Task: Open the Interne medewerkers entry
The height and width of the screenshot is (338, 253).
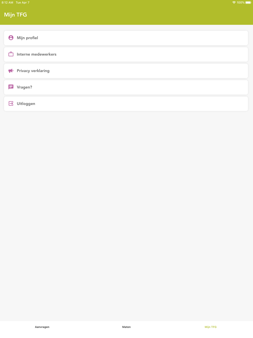Action: coord(126,54)
